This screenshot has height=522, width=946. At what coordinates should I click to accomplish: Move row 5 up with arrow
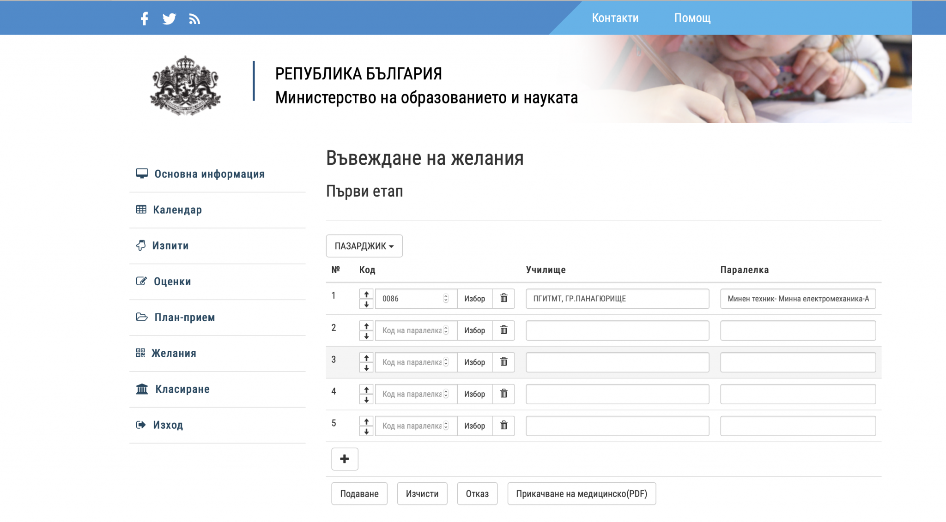tap(366, 421)
